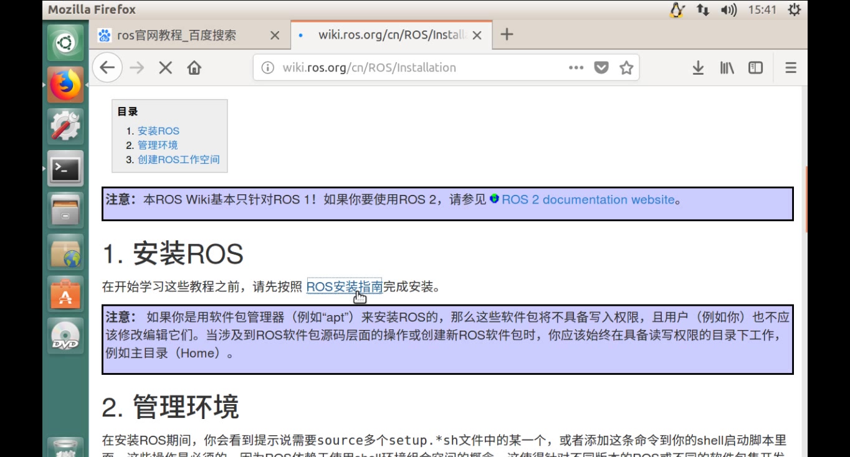850x457 pixels.
Task: Open the Firefox hamburger menu
Action: (x=790, y=67)
